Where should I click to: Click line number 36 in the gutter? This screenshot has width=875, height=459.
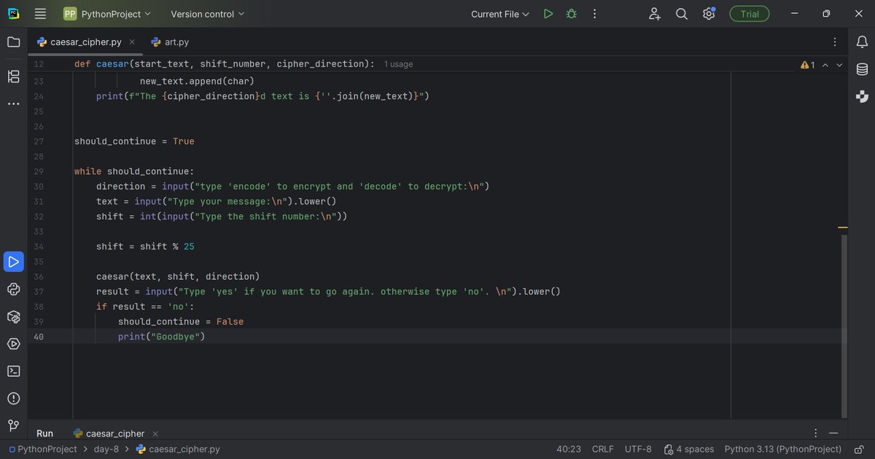click(39, 276)
